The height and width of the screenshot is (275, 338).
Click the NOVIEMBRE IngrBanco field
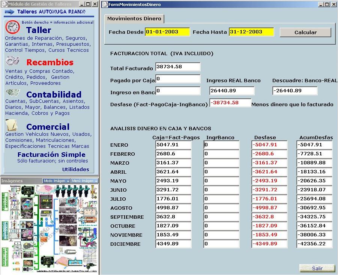221,235
